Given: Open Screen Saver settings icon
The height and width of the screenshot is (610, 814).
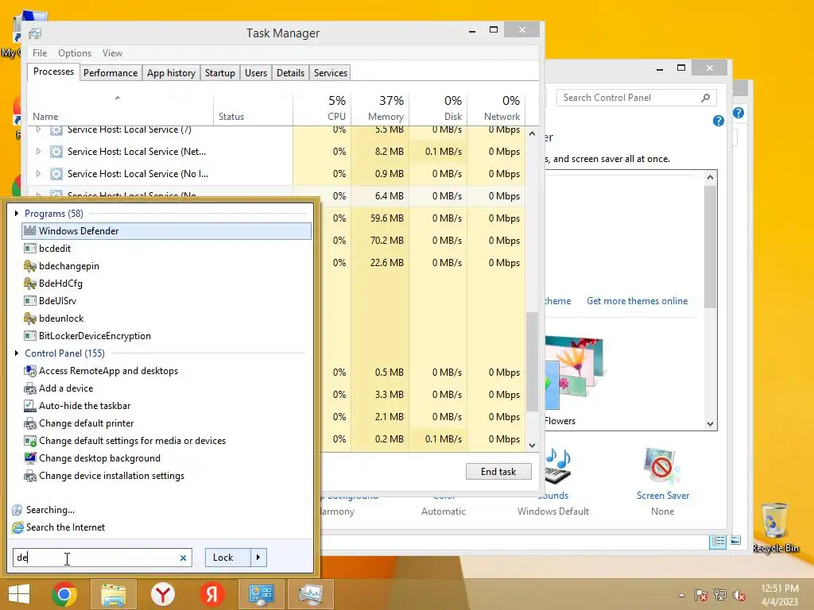Looking at the screenshot, I should click(662, 465).
